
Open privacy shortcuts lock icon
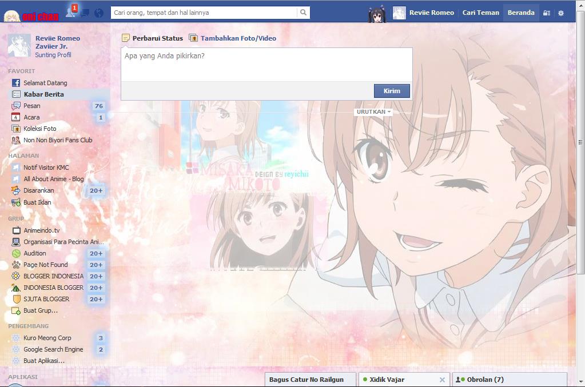(547, 13)
